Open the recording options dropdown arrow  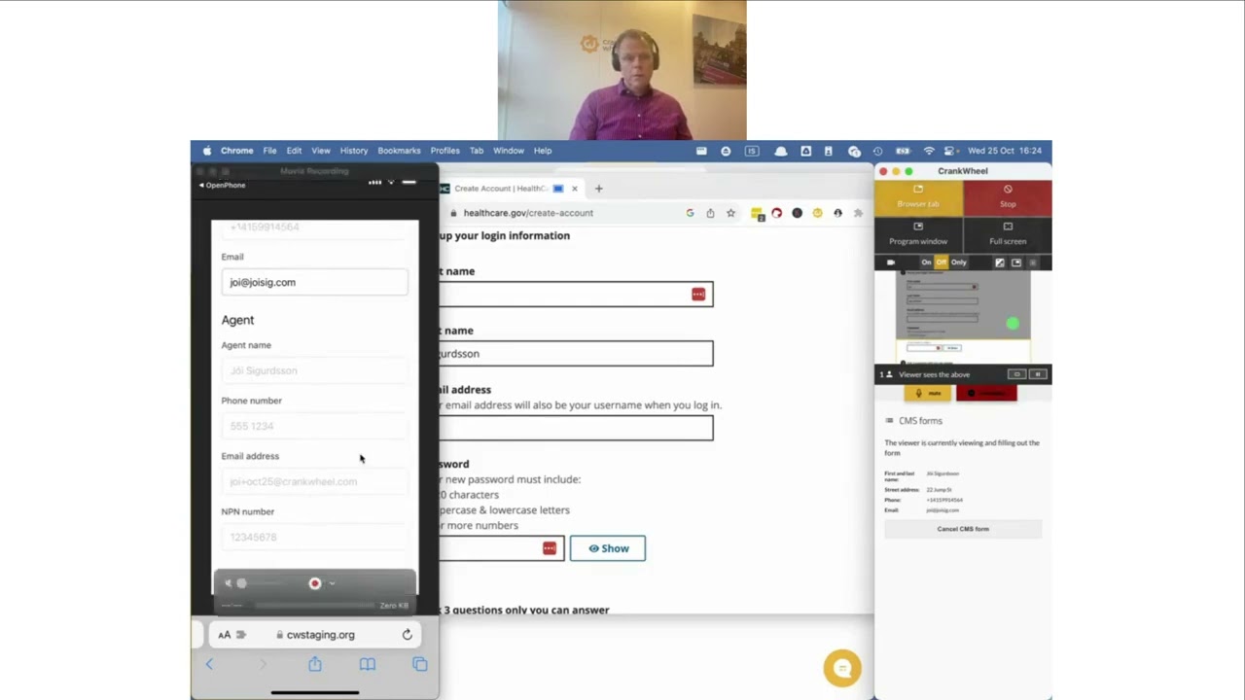point(332,583)
